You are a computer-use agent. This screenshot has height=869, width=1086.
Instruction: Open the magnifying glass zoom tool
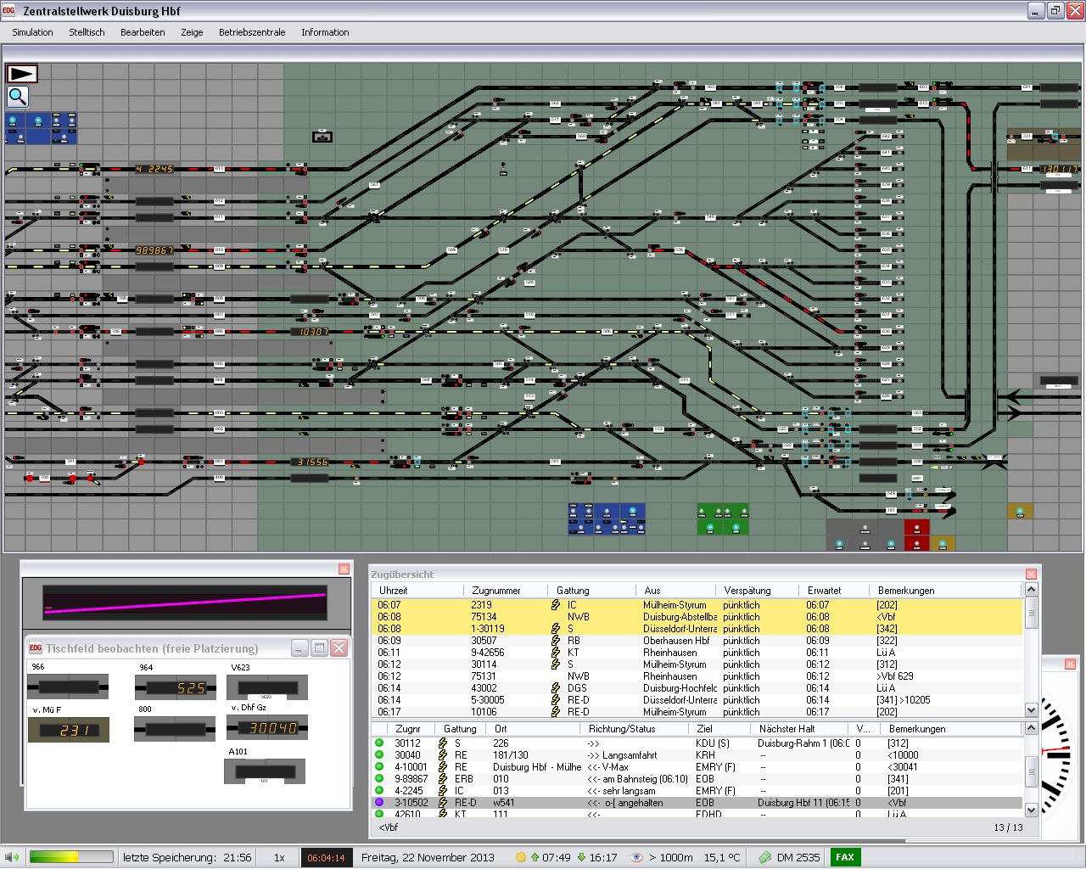tap(18, 97)
